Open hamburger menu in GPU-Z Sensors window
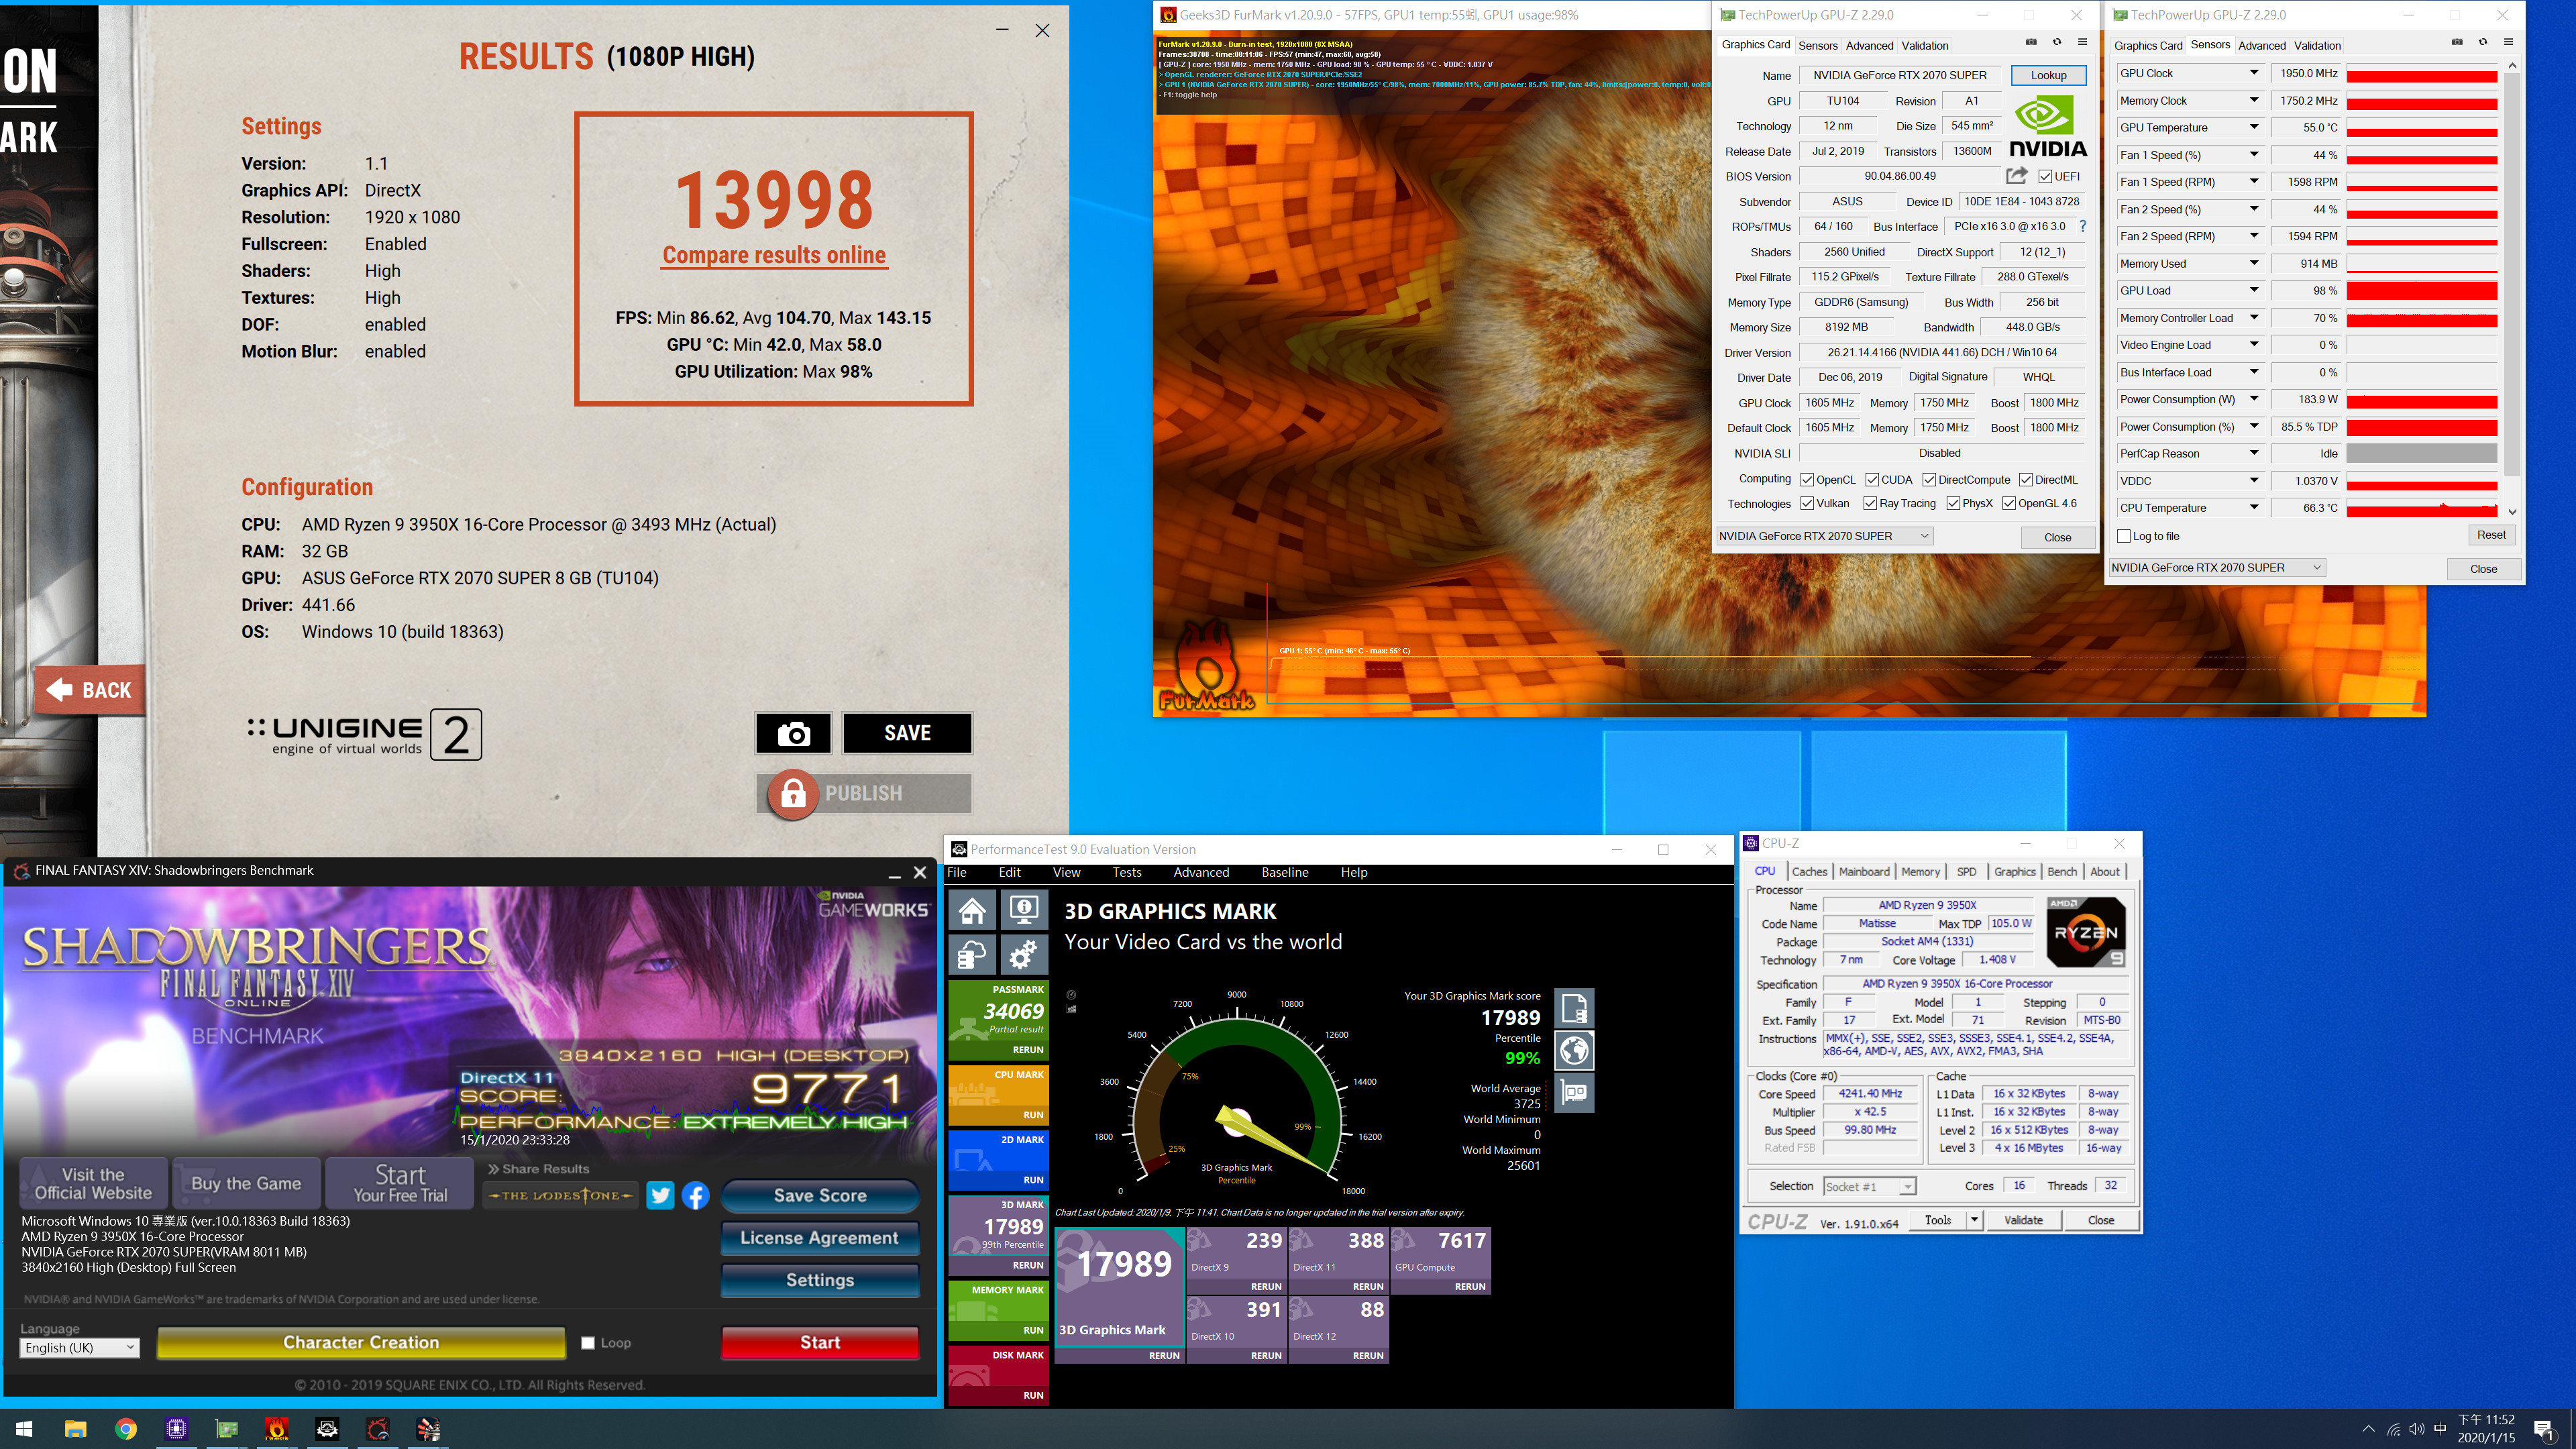 point(2509,42)
